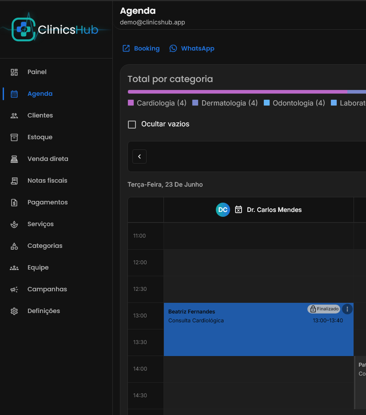The height and width of the screenshot is (415, 366).
Task: Open the three-dot menu on Beatriz Fernandes appointment
Action: [x=347, y=309]
